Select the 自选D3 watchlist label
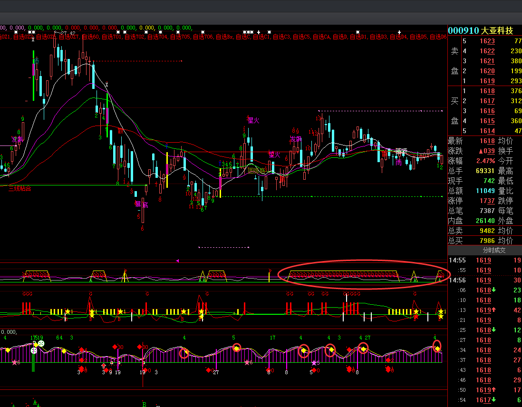The image size is (522, 407). click(x=378, y=37)
